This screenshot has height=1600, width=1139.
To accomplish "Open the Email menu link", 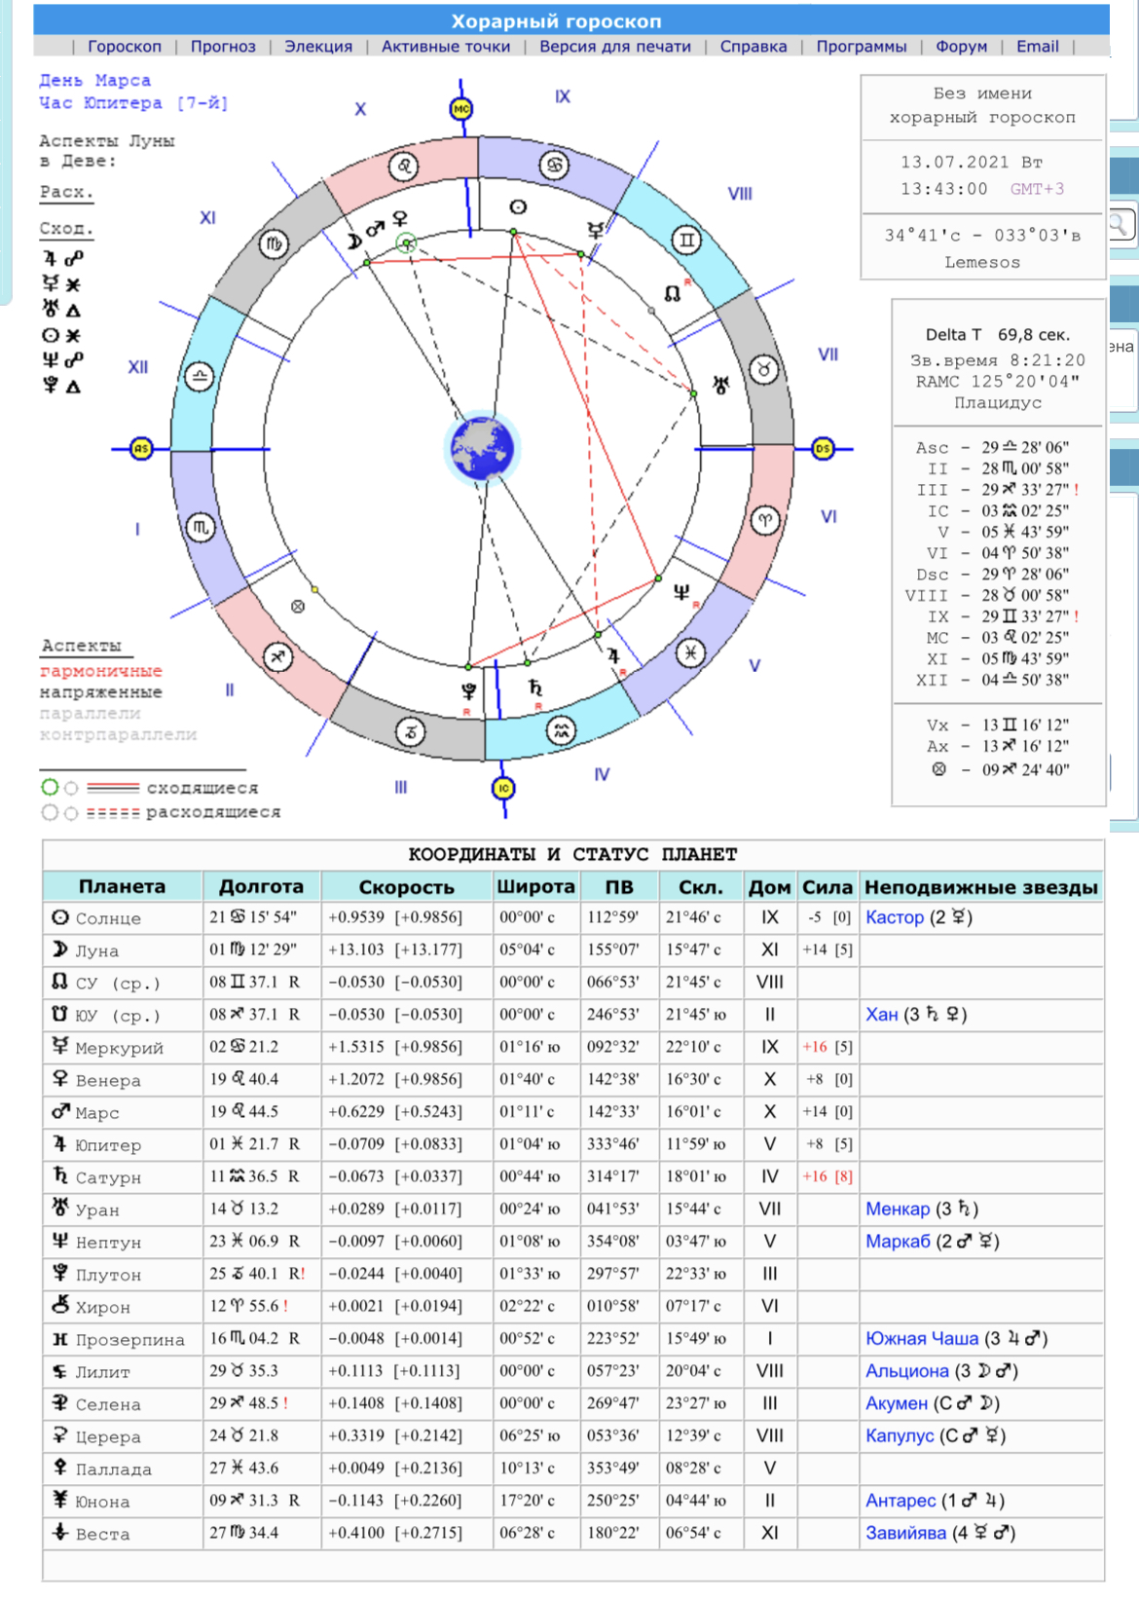I will tap(1038, 46).
